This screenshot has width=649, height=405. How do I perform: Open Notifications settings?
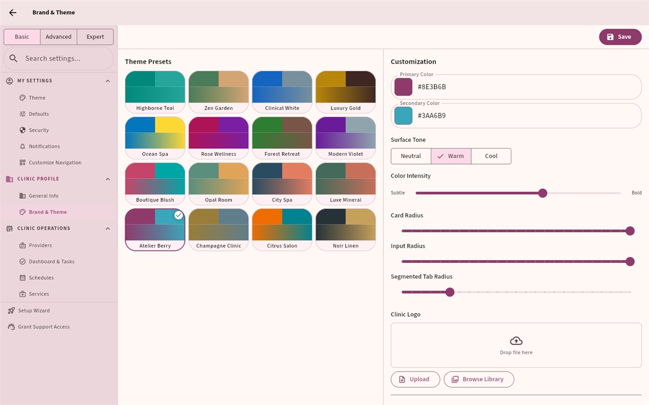58,146
